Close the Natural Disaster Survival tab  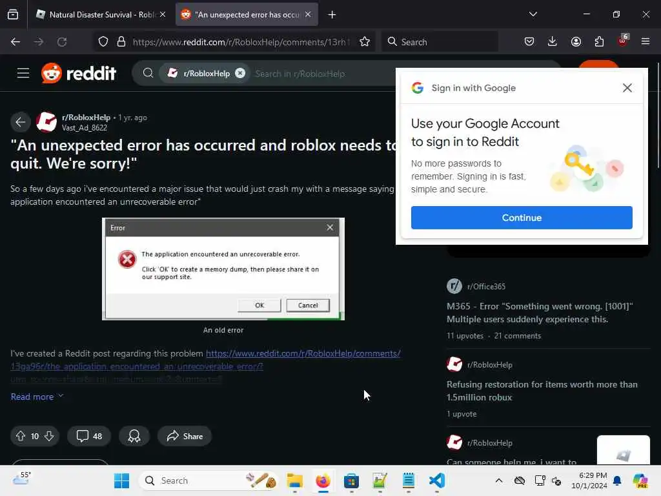click(163, 15)
